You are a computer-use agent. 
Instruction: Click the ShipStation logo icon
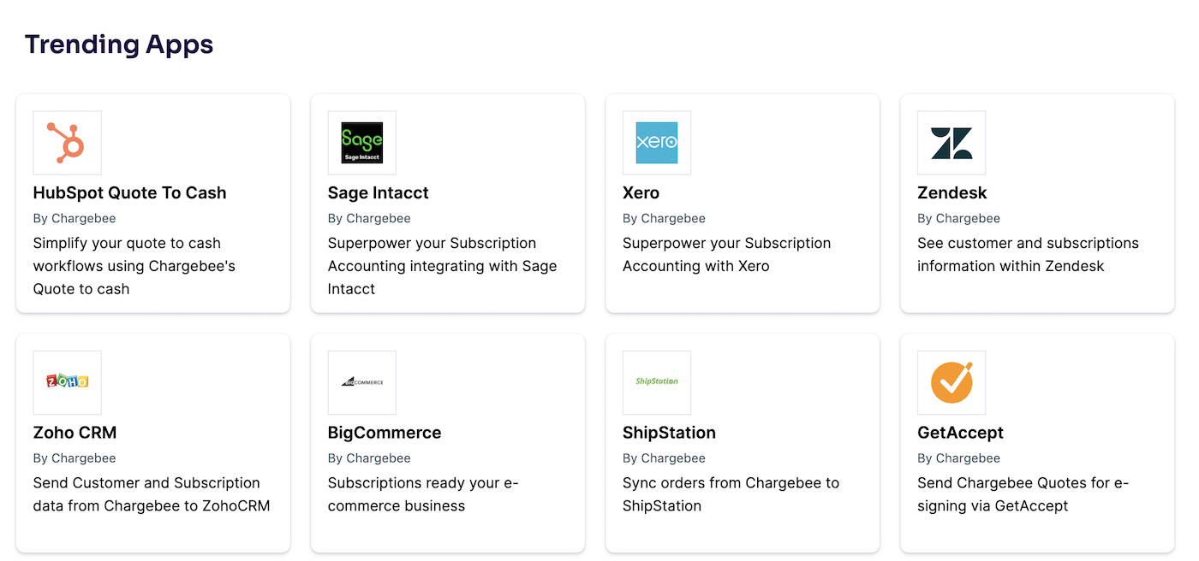(x=656, y=382)
